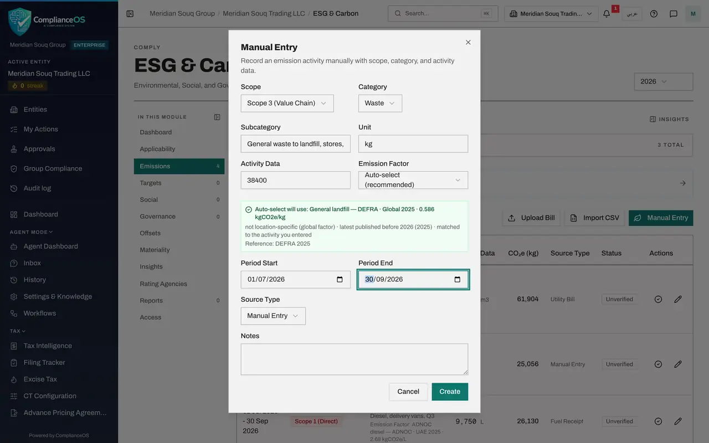Click the Upload Bill button
The height and width of the screenshot is (443, 709).
[x=531, y=218]
